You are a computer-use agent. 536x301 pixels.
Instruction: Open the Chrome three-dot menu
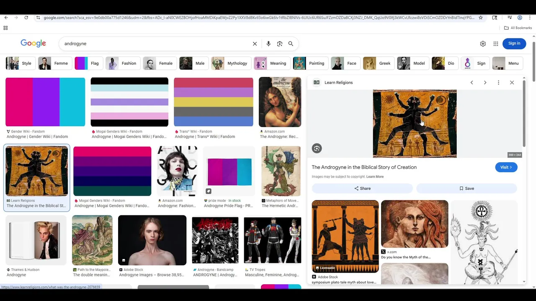click(530, 18)
